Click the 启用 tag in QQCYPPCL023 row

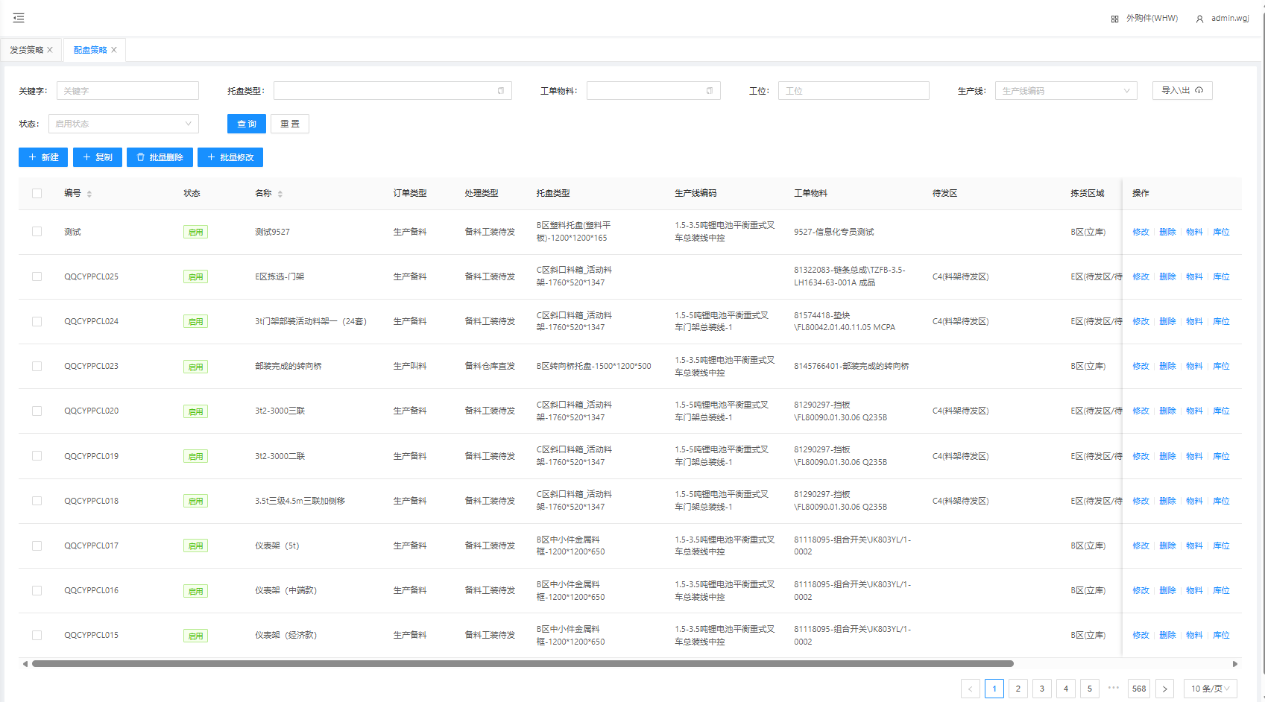195,367
